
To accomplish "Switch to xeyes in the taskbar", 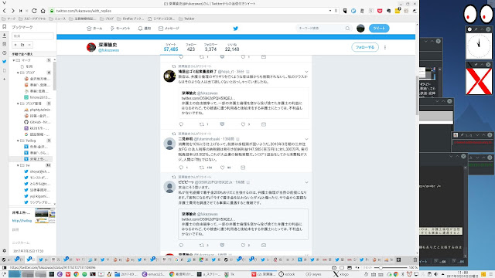I will click(313, 274).
